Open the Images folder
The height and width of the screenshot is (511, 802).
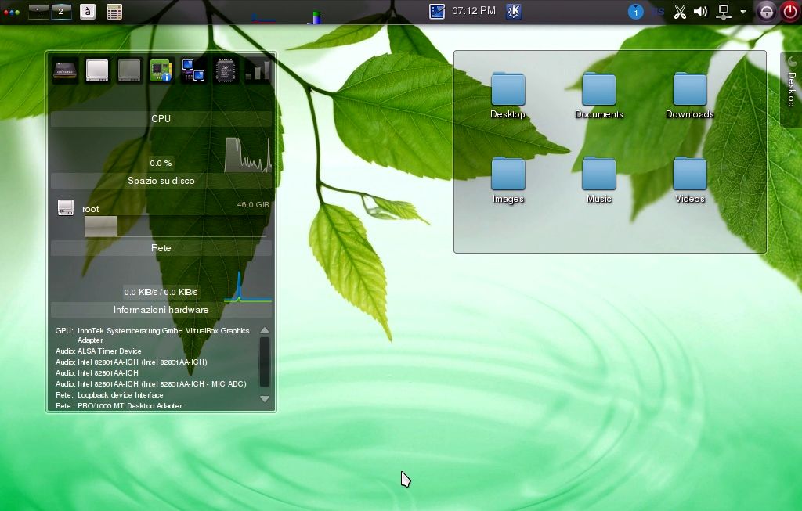tap(508, 181)
